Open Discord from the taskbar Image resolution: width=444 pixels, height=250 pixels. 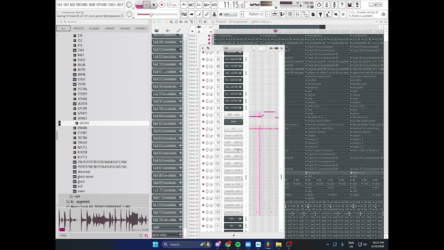(x=217, y=244)
